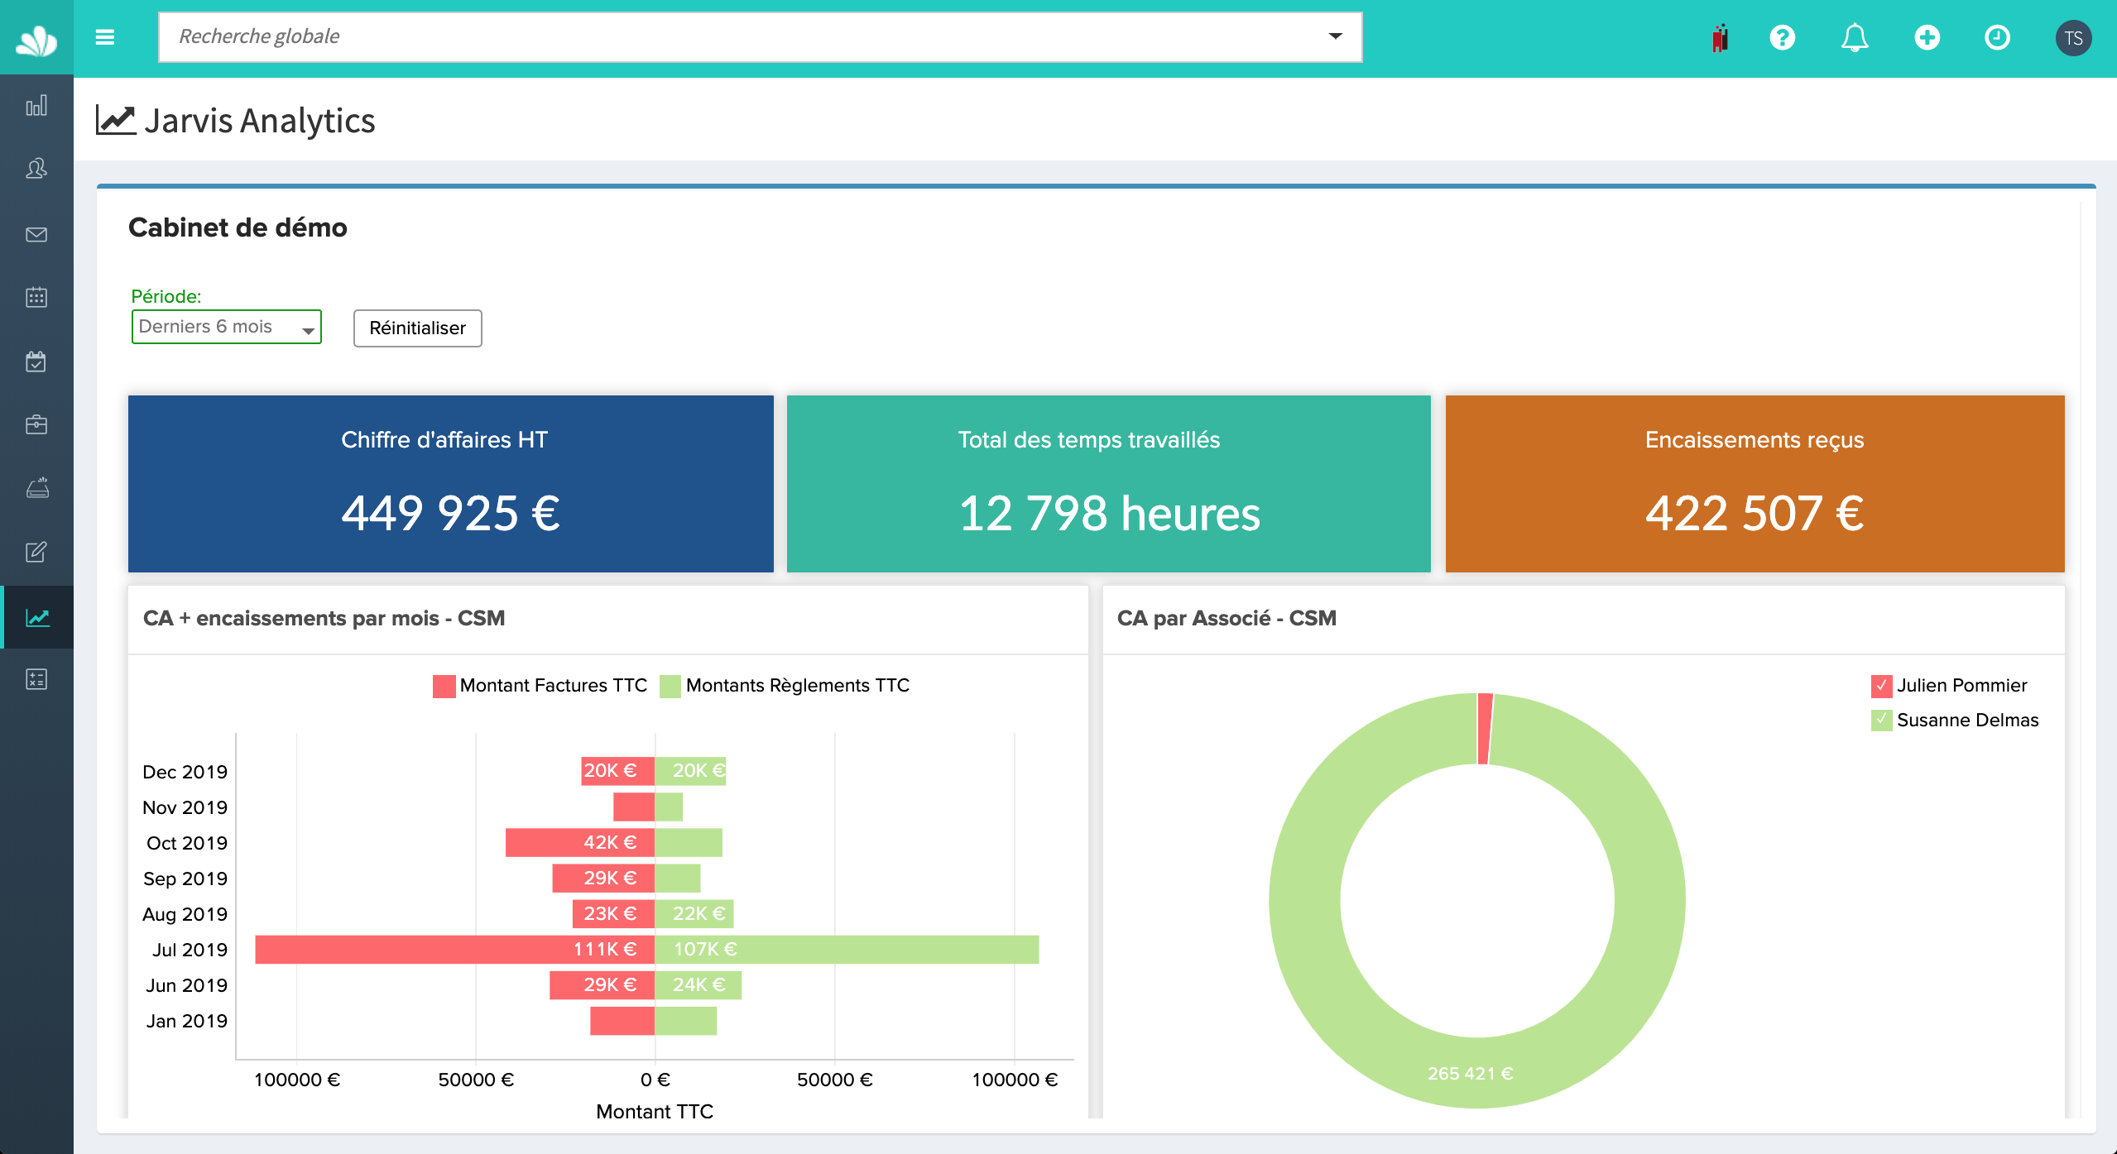Open the calendar grid sidebar icon
The height and width of the screenshot is (1154, 2117).
(x=36, y=297)
